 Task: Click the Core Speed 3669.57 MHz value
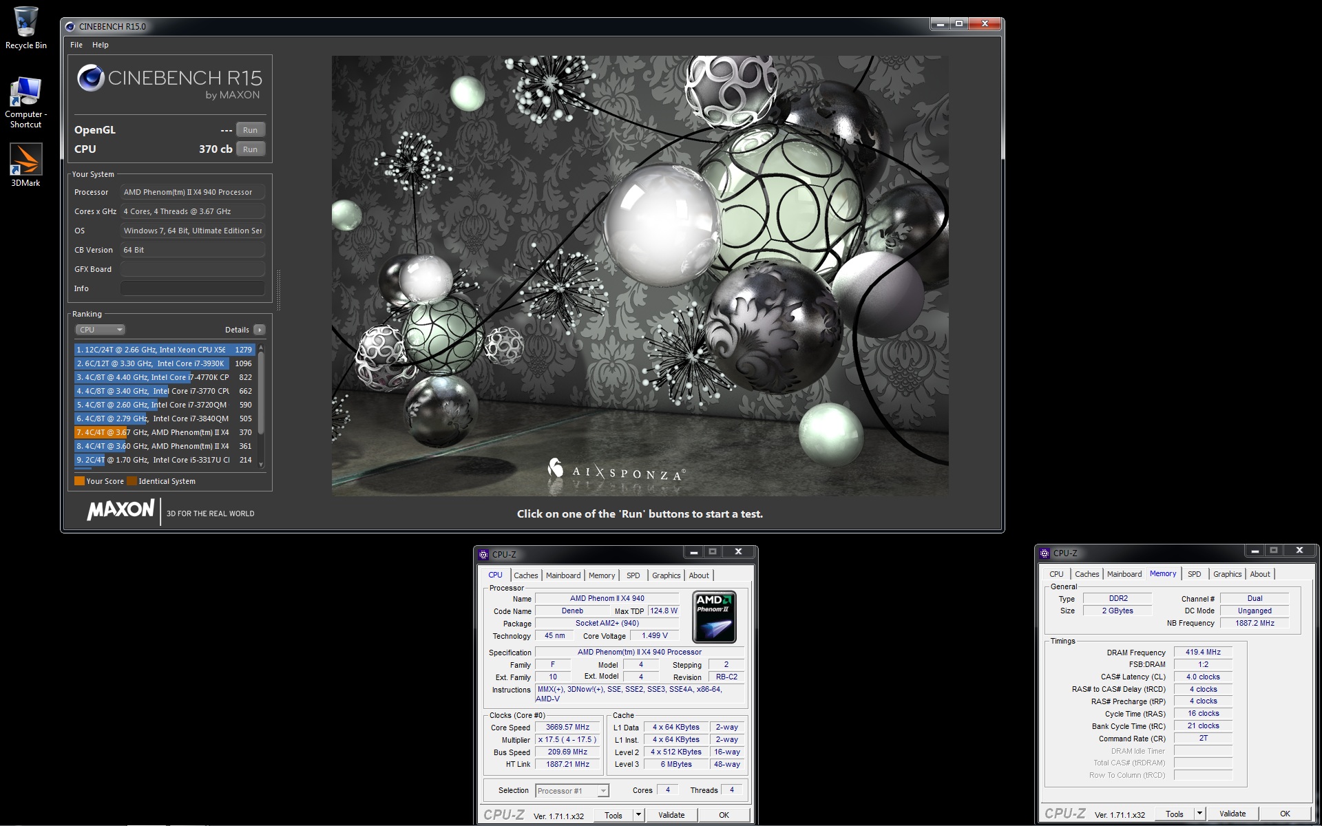(x=567, y=728)
